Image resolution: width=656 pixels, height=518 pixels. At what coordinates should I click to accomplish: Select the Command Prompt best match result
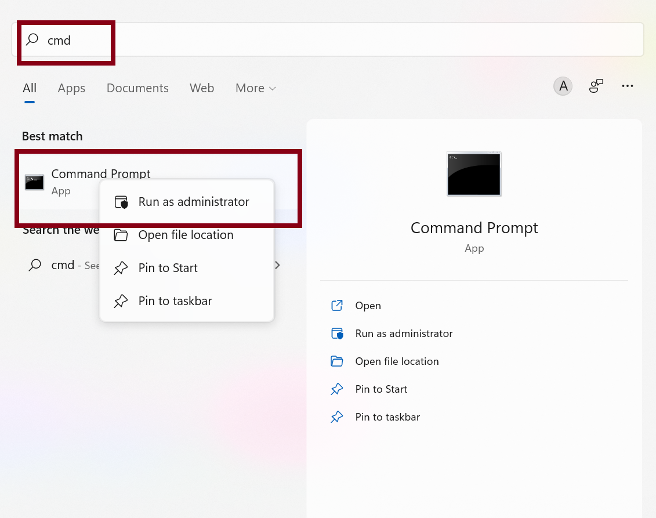point(158,182)
